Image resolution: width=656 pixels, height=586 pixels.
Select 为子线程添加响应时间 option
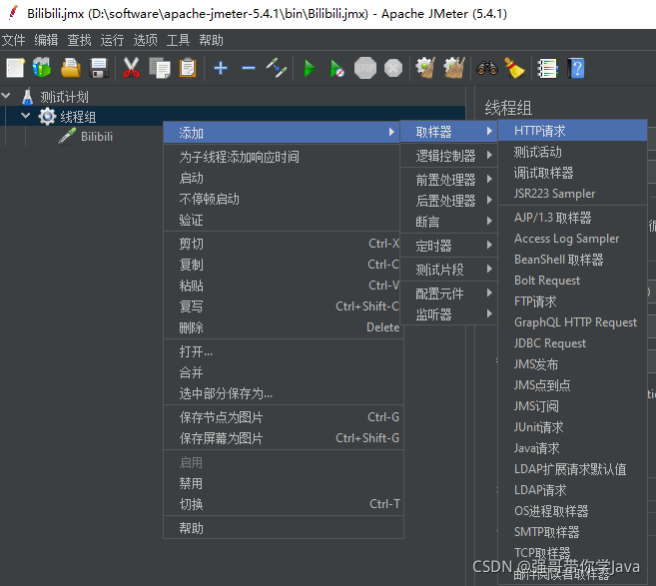tap(284, 158)
